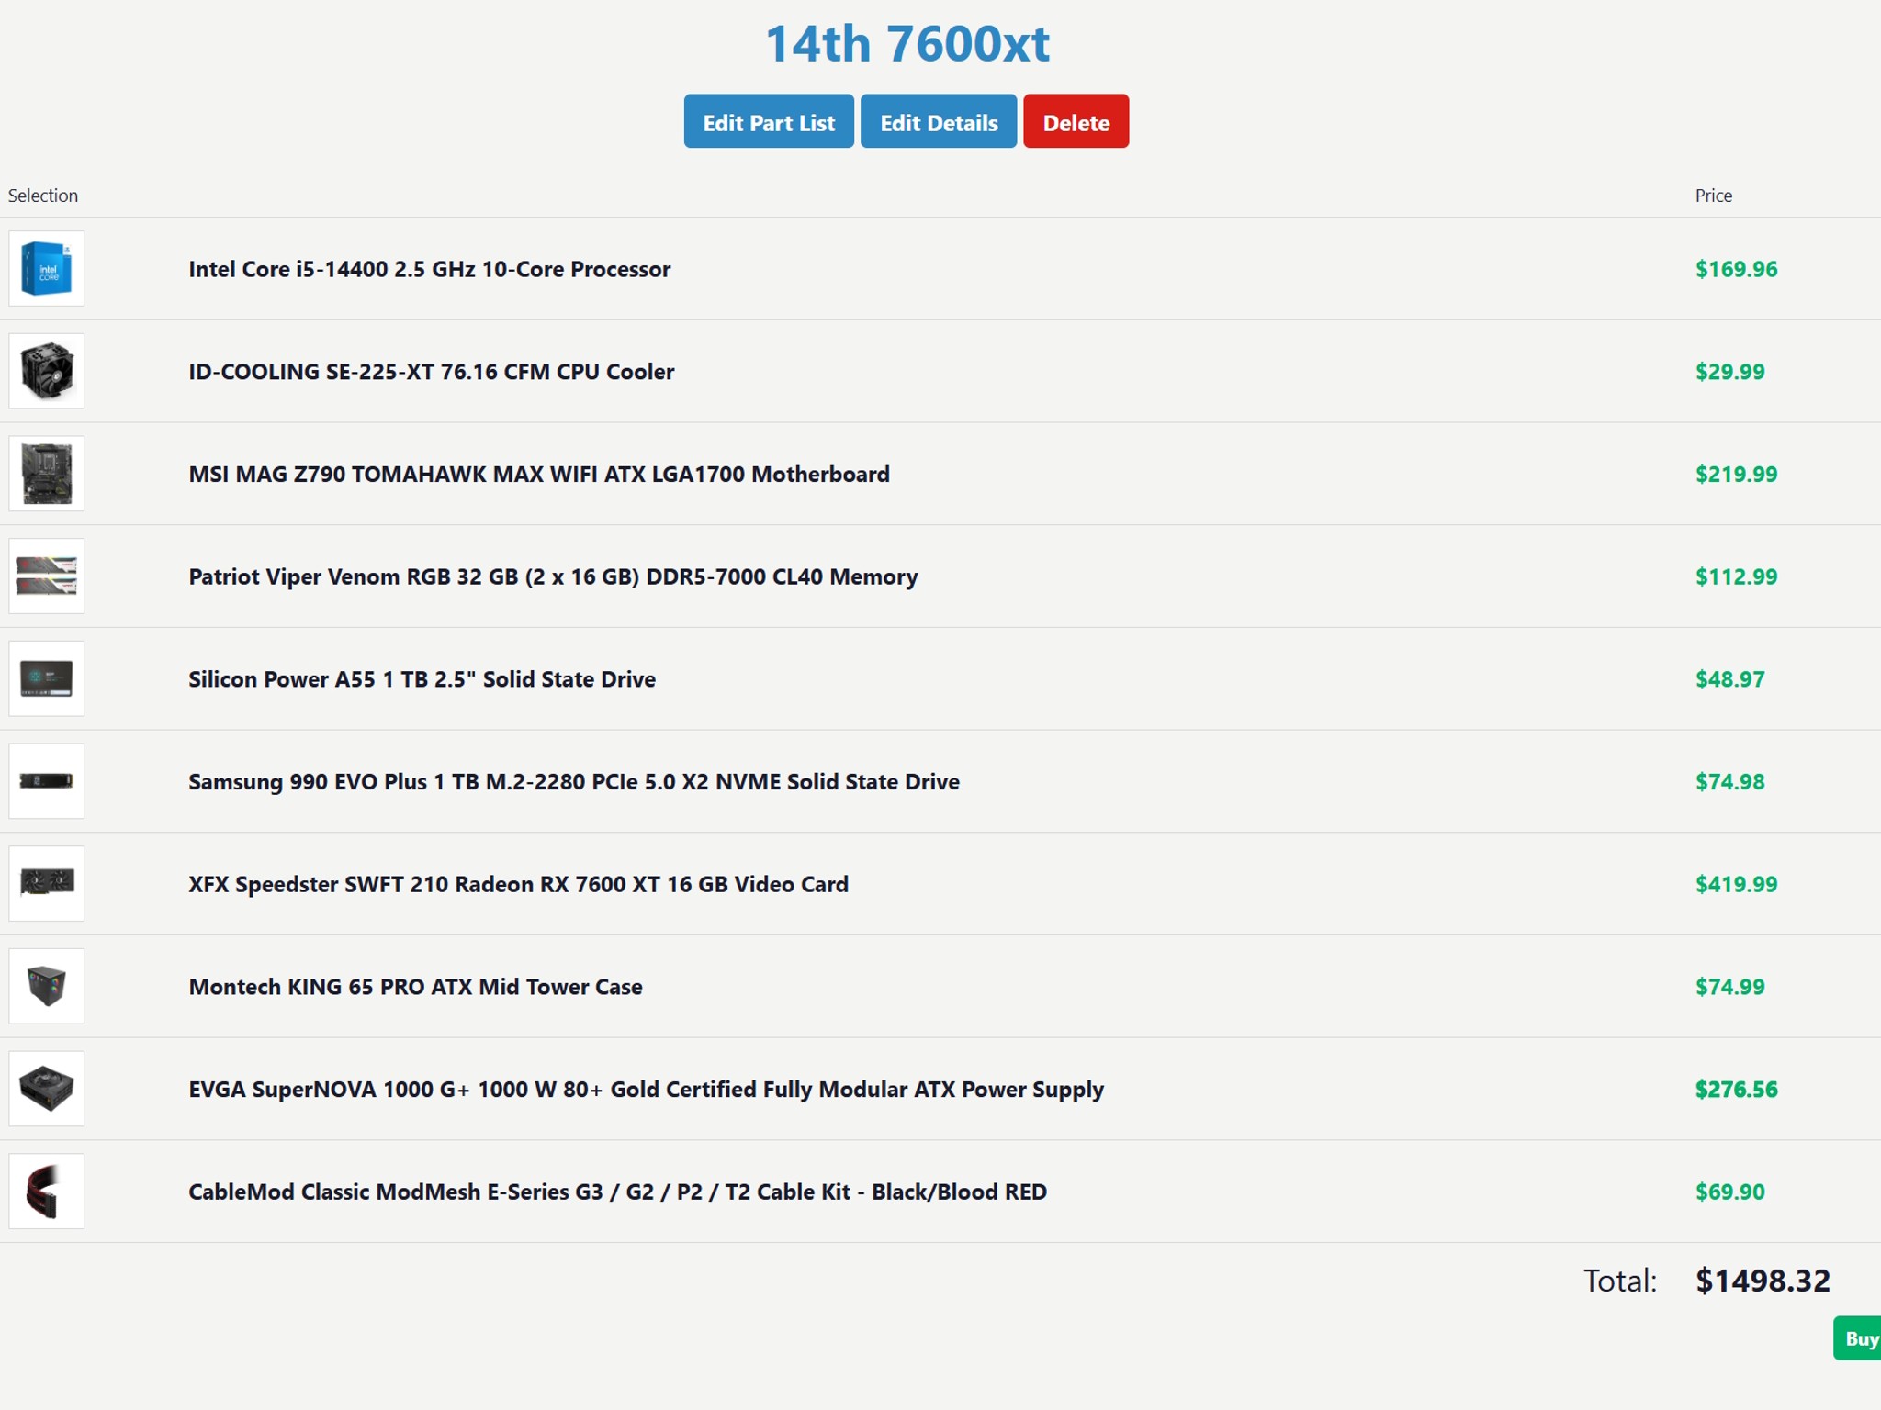
Task: Click the CPU cooler product thumbnail
Action: click(46, 372)
